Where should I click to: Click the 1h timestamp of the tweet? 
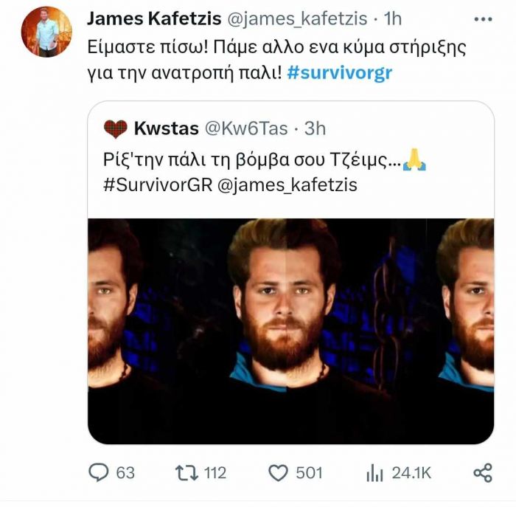click(x=393, y=18)
